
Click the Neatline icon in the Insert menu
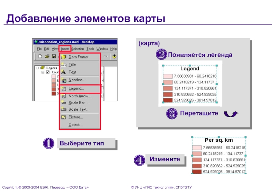click(64, 80)
